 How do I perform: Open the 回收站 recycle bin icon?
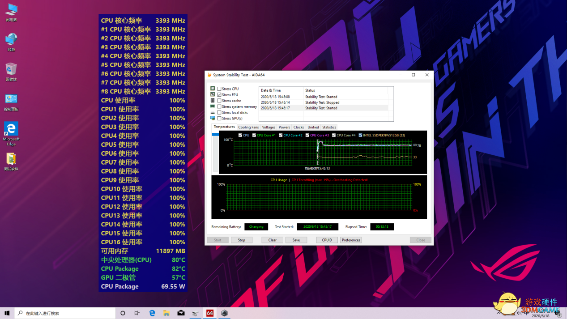pyautogui.click(x=11, y=70)
